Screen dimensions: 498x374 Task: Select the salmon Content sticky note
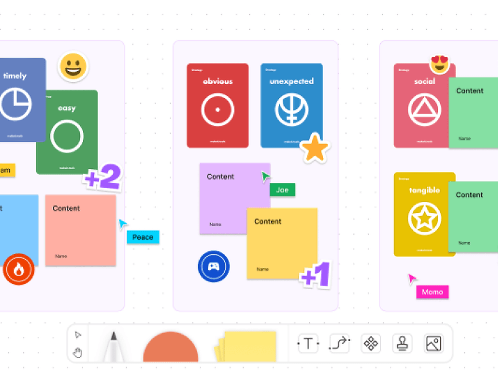80,231
